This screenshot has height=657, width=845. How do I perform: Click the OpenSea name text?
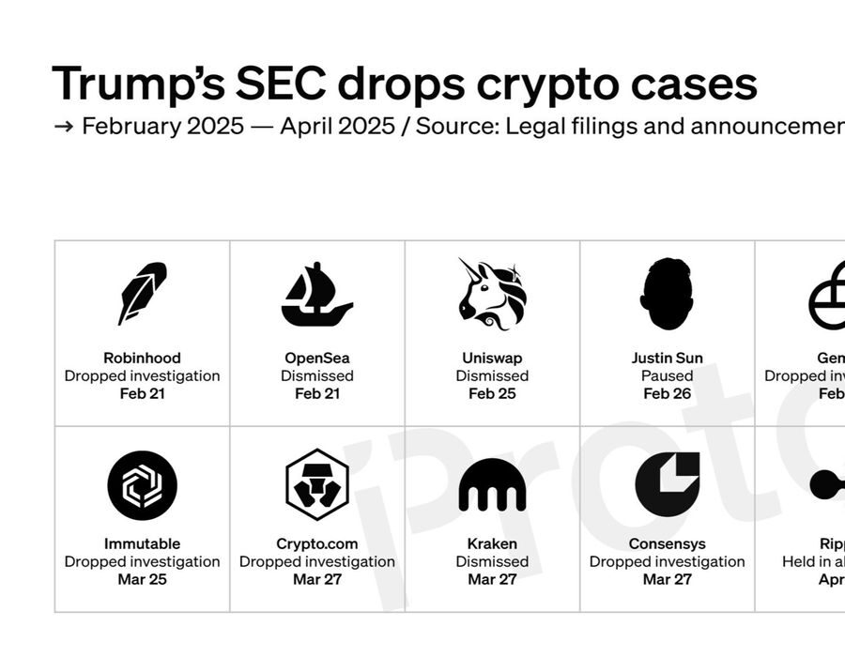tap(317, 358)
